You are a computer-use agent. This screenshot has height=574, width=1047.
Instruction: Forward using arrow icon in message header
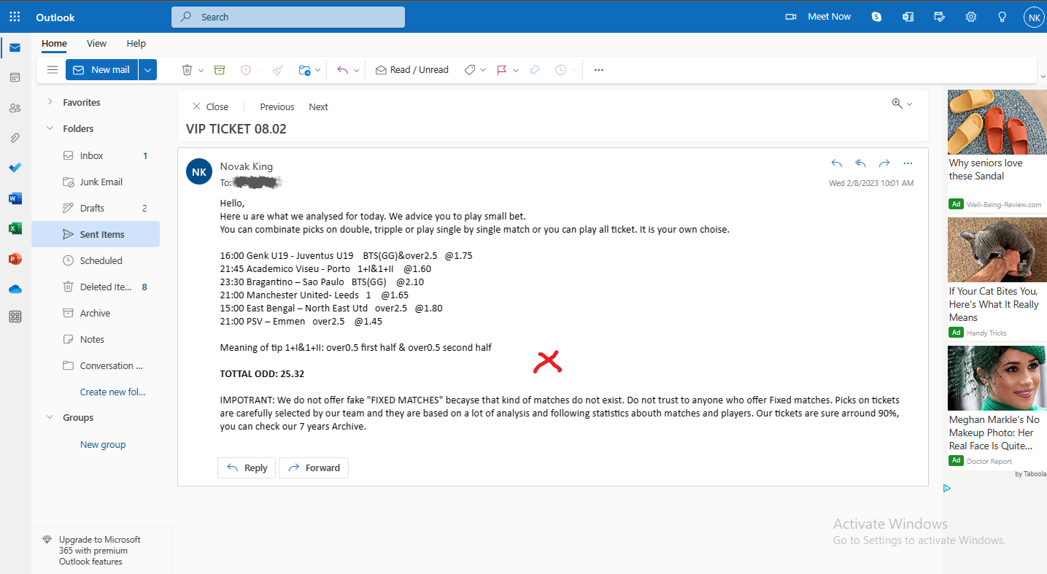click(x=884, y=163)
